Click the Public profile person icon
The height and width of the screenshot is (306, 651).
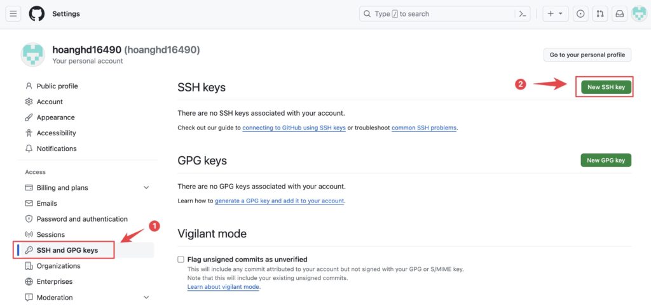point(29,86)
